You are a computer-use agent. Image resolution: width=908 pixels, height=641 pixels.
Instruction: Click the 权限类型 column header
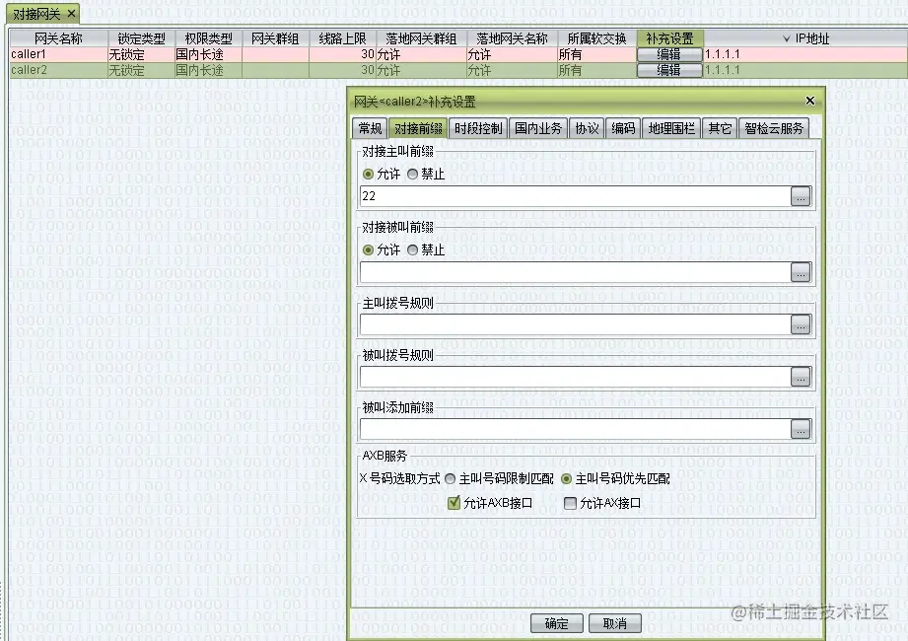click(x=208, y=38)
